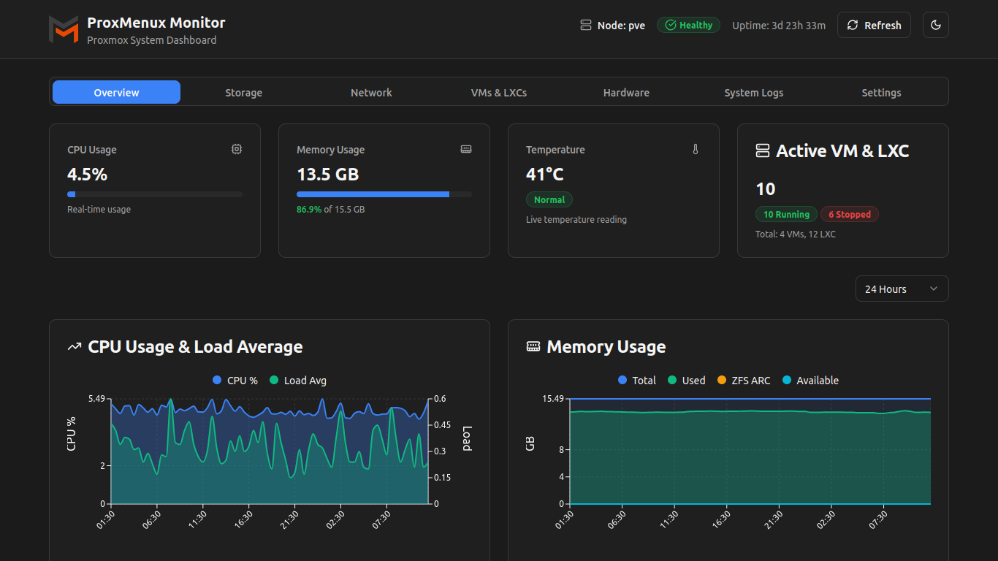Toggle dark mode with the moon button

tap(935, 26)
